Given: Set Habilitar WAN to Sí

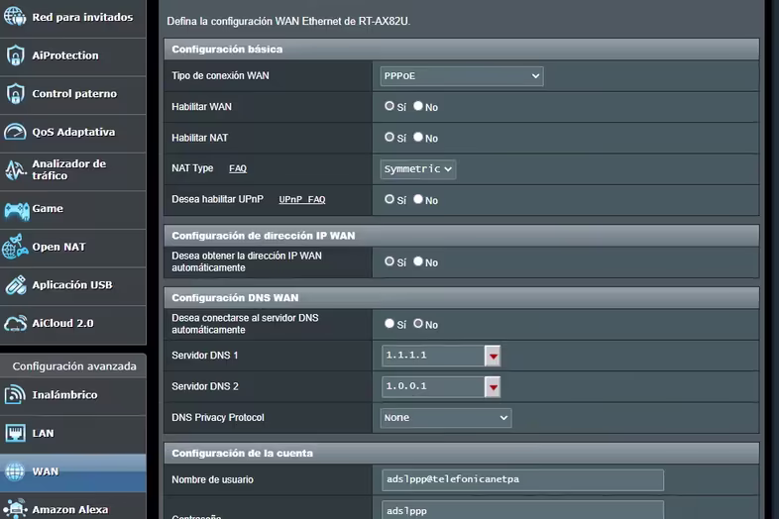Looking at the screenshot, I should (389, 106).
